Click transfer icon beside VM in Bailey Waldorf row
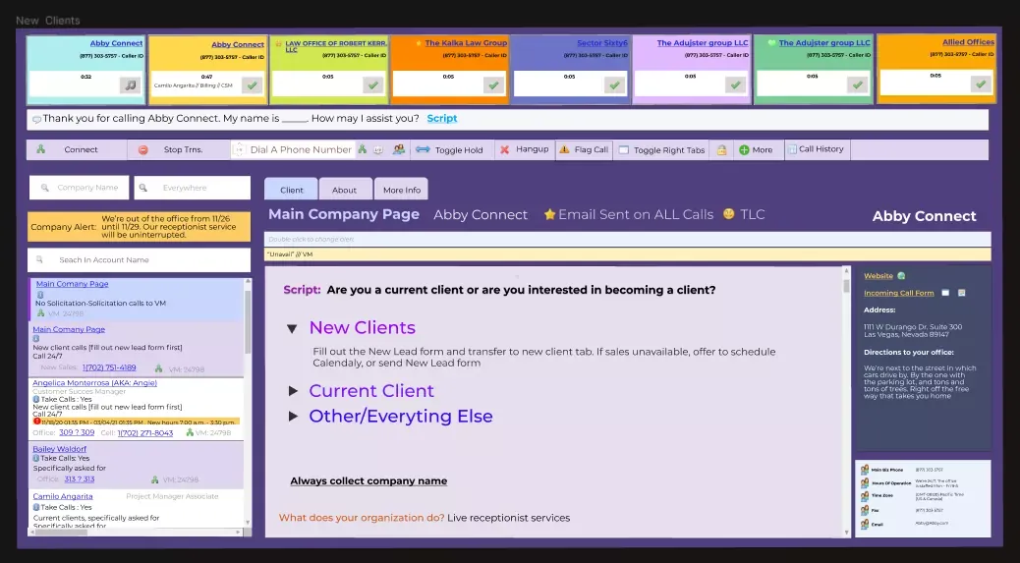The image size is (1020, 563). (155, 479)
